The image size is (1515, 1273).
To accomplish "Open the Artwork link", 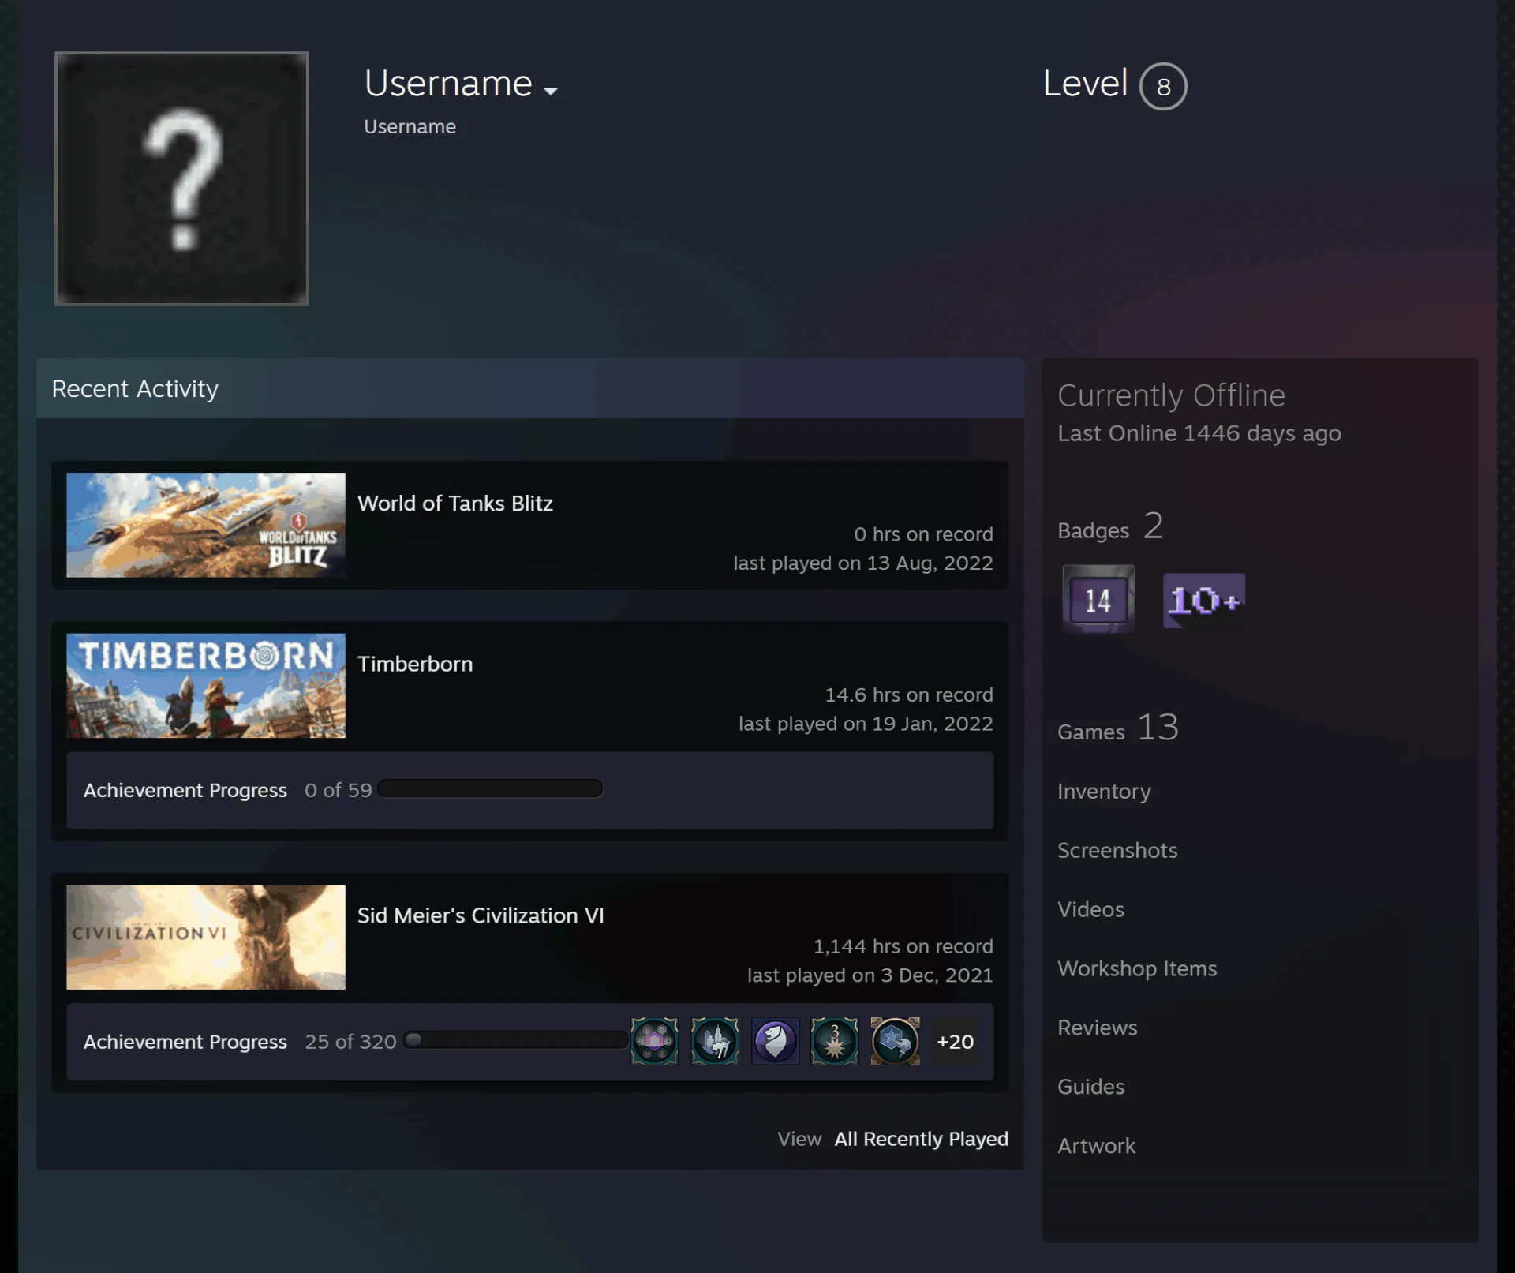I will tap(1097, 1146).
